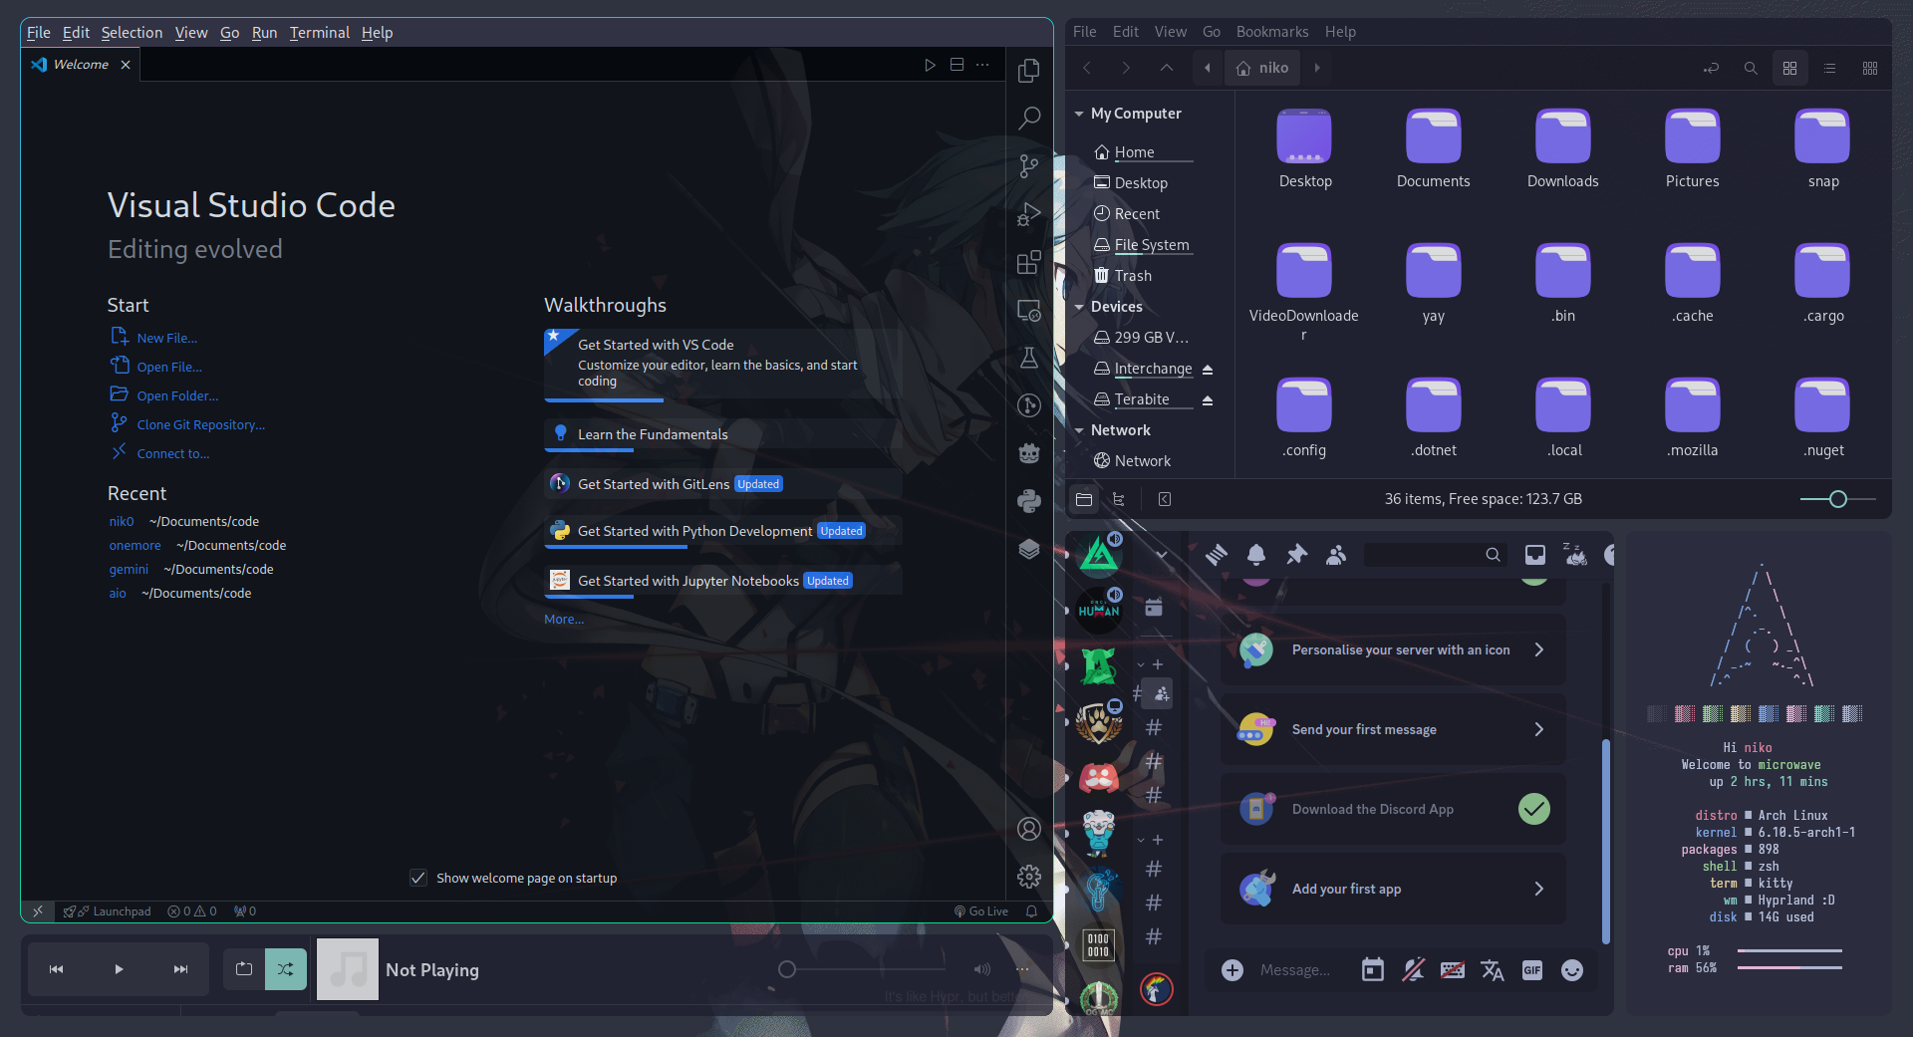Image resolution: width=1913 pixels, height=1037 pixels.
Task: Show tree view in file manager sidebar footer
Action: [1119, 499]
